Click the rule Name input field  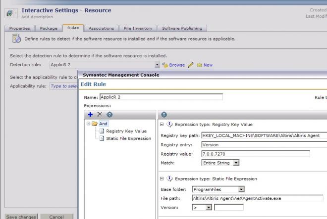[x=161, y=97]
